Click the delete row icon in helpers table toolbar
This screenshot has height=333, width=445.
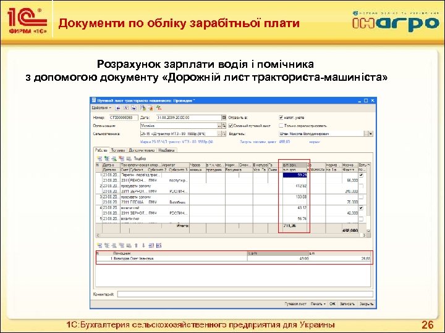[122, 245]
